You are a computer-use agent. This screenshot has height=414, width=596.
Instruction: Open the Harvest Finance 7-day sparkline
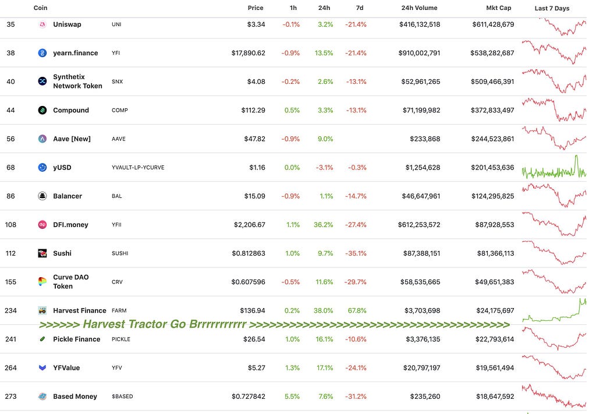[x=554, y=310]
